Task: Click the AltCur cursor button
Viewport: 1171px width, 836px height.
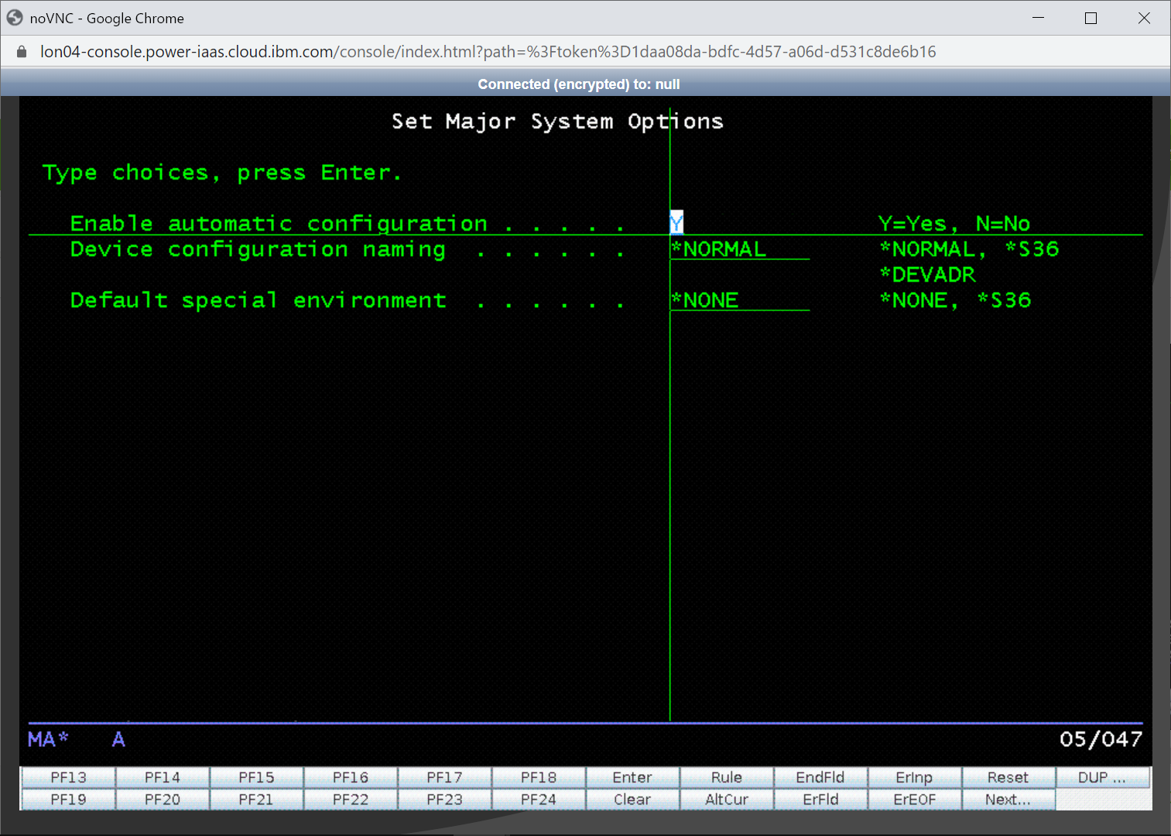Action: click(x=727, y=800)
